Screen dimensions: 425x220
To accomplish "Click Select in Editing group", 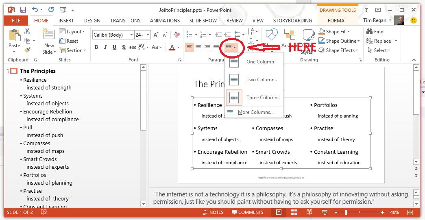I will [x=379, y=50].
